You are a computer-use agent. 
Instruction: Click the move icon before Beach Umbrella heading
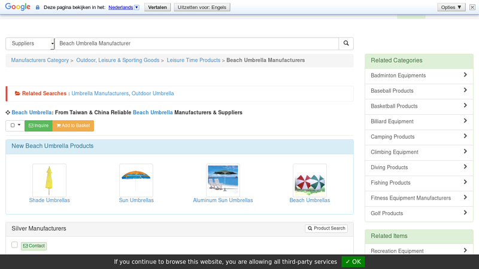[x=8, y=112]
